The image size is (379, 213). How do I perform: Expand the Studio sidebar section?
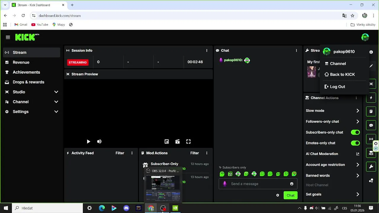[32, 92]
